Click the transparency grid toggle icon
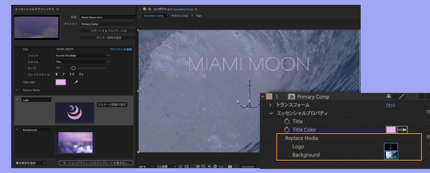Viewport: 430px width, 173px height. pyautogui.click(x=186, y=167)
